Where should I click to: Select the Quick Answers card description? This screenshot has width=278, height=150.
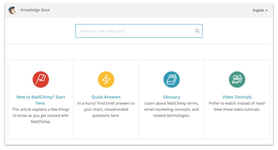click(x=106, y=109)
